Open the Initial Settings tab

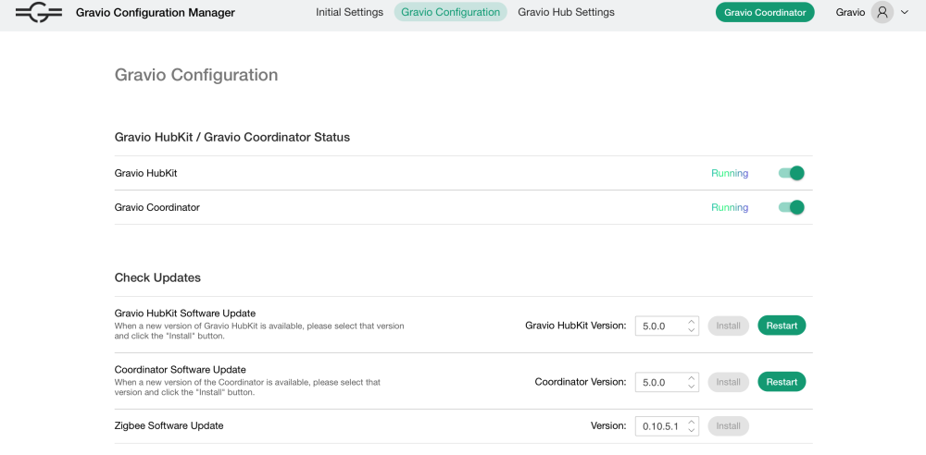tap(349, 13)
